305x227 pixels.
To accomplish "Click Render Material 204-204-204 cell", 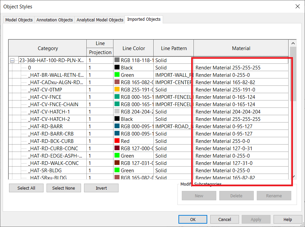I will 241,112.
